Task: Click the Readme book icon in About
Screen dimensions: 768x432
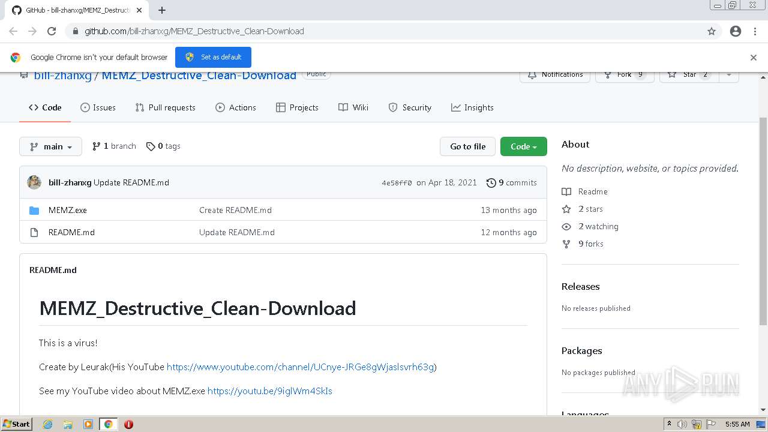Action: [566, 192]
